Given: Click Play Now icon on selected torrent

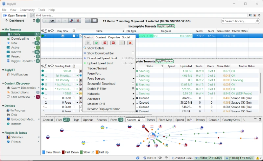Looking at the screenshot, I should pos(63,36).
